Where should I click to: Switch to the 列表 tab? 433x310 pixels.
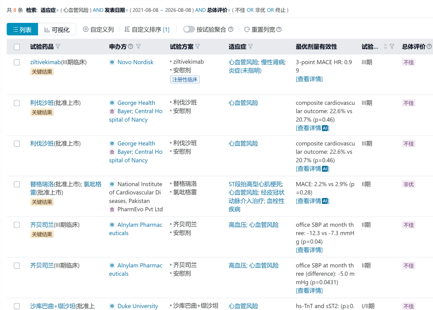[x=22, y=29]
